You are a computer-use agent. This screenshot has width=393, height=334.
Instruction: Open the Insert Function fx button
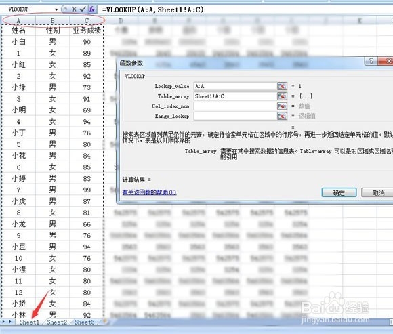point(91,9)
